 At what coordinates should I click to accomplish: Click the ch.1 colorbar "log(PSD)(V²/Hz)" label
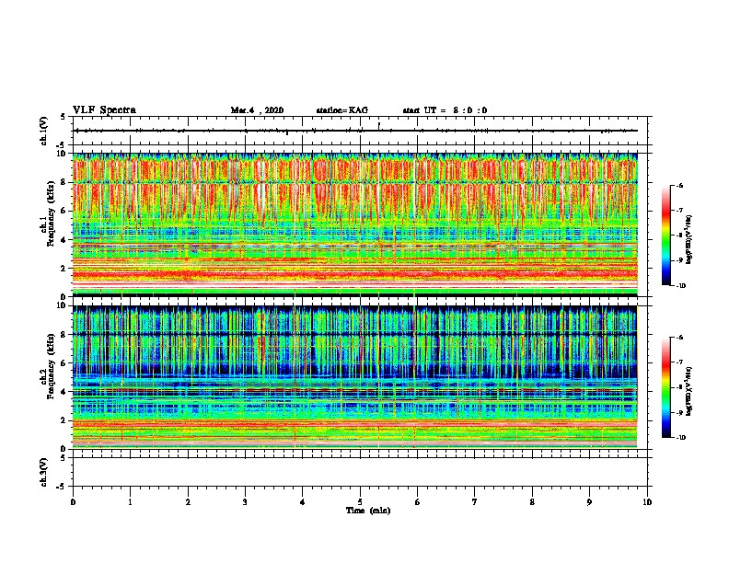(689, 240)
